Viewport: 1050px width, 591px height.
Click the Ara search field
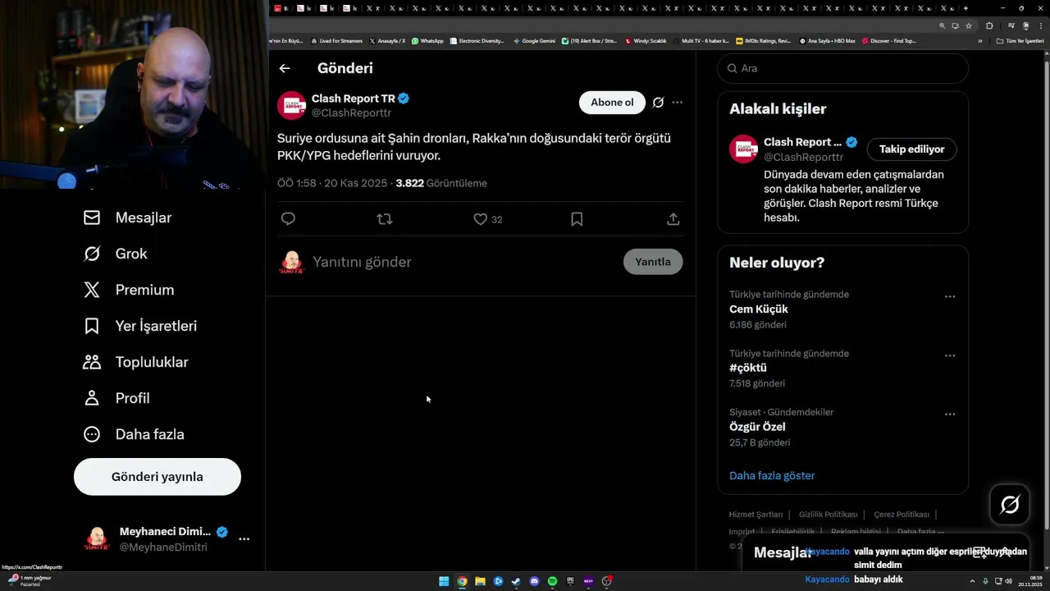coord(843,68)
